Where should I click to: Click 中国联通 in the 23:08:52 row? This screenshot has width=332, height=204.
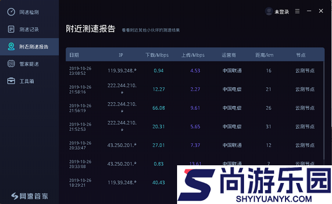coord(232,71)
